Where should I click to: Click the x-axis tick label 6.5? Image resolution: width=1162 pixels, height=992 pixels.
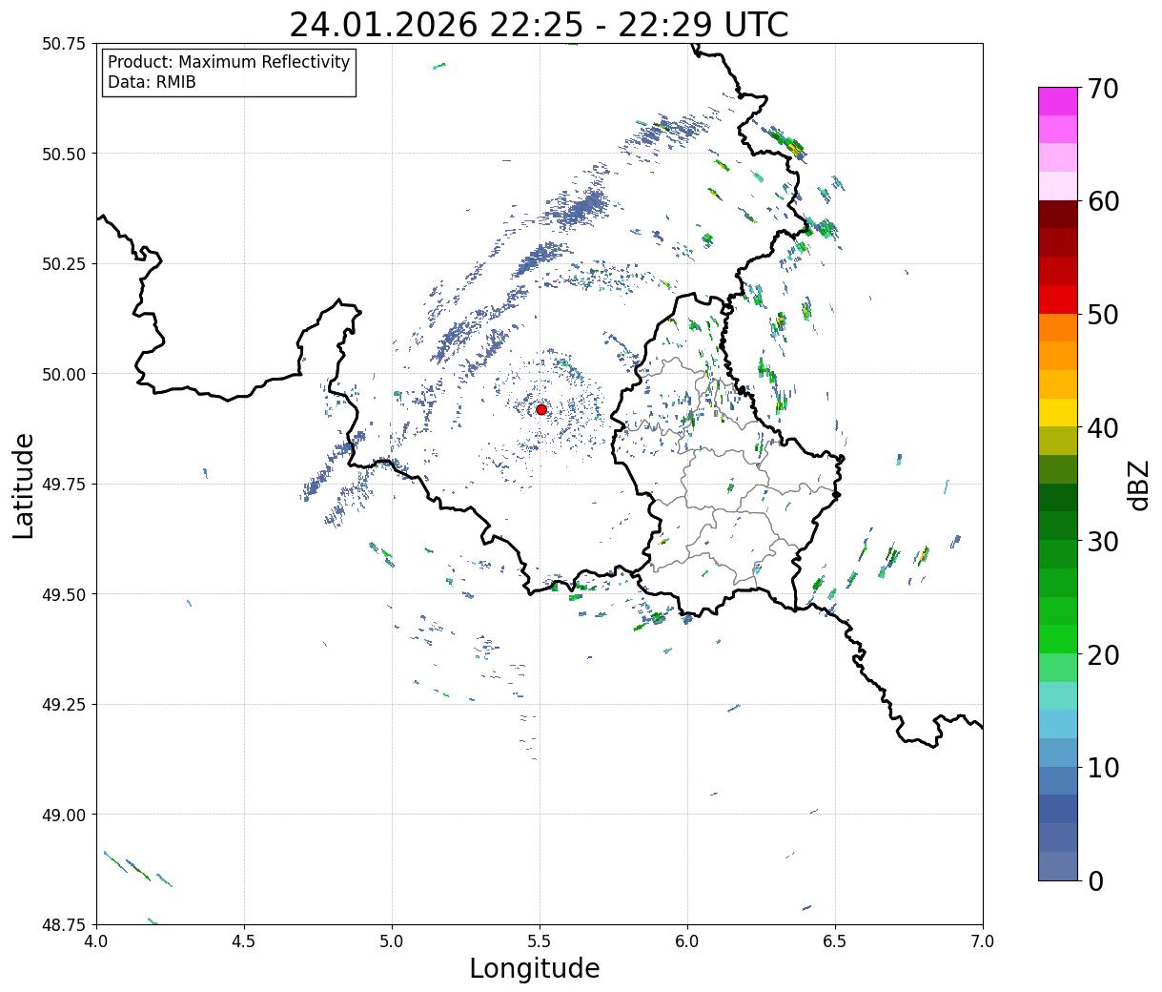tap(835, 940)
